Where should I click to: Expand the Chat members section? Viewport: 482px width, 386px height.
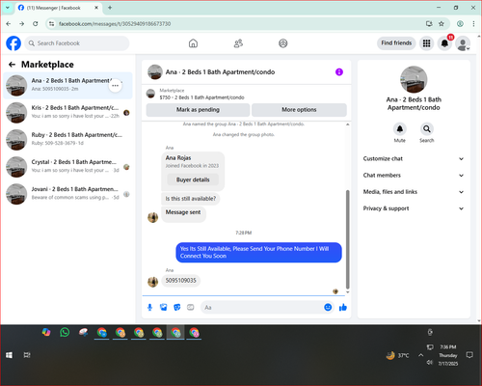click(x=414, y=176)
